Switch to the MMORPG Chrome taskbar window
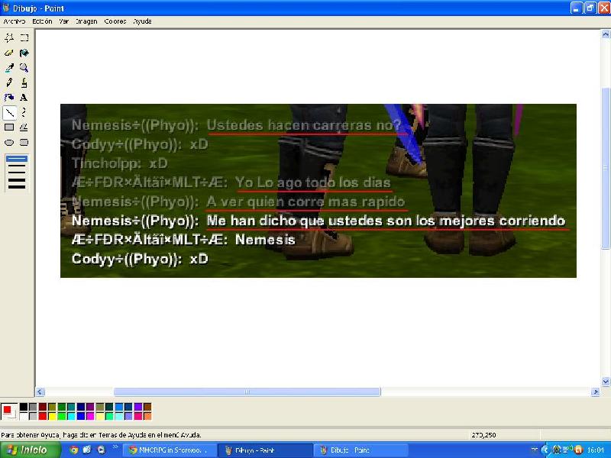 pyautogui.click(x=170, y=450)
